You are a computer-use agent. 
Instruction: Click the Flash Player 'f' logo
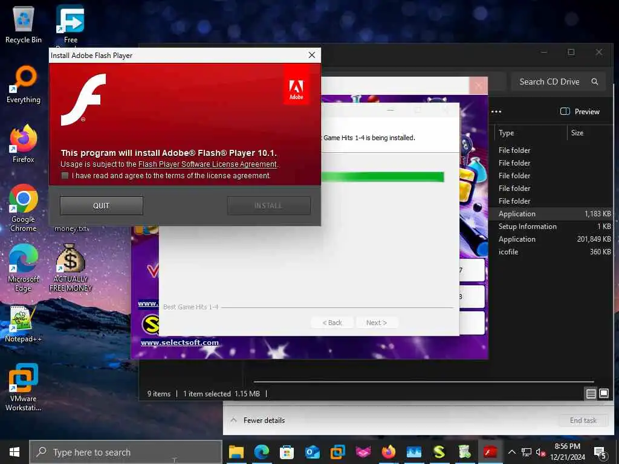[x=83, y=100]
